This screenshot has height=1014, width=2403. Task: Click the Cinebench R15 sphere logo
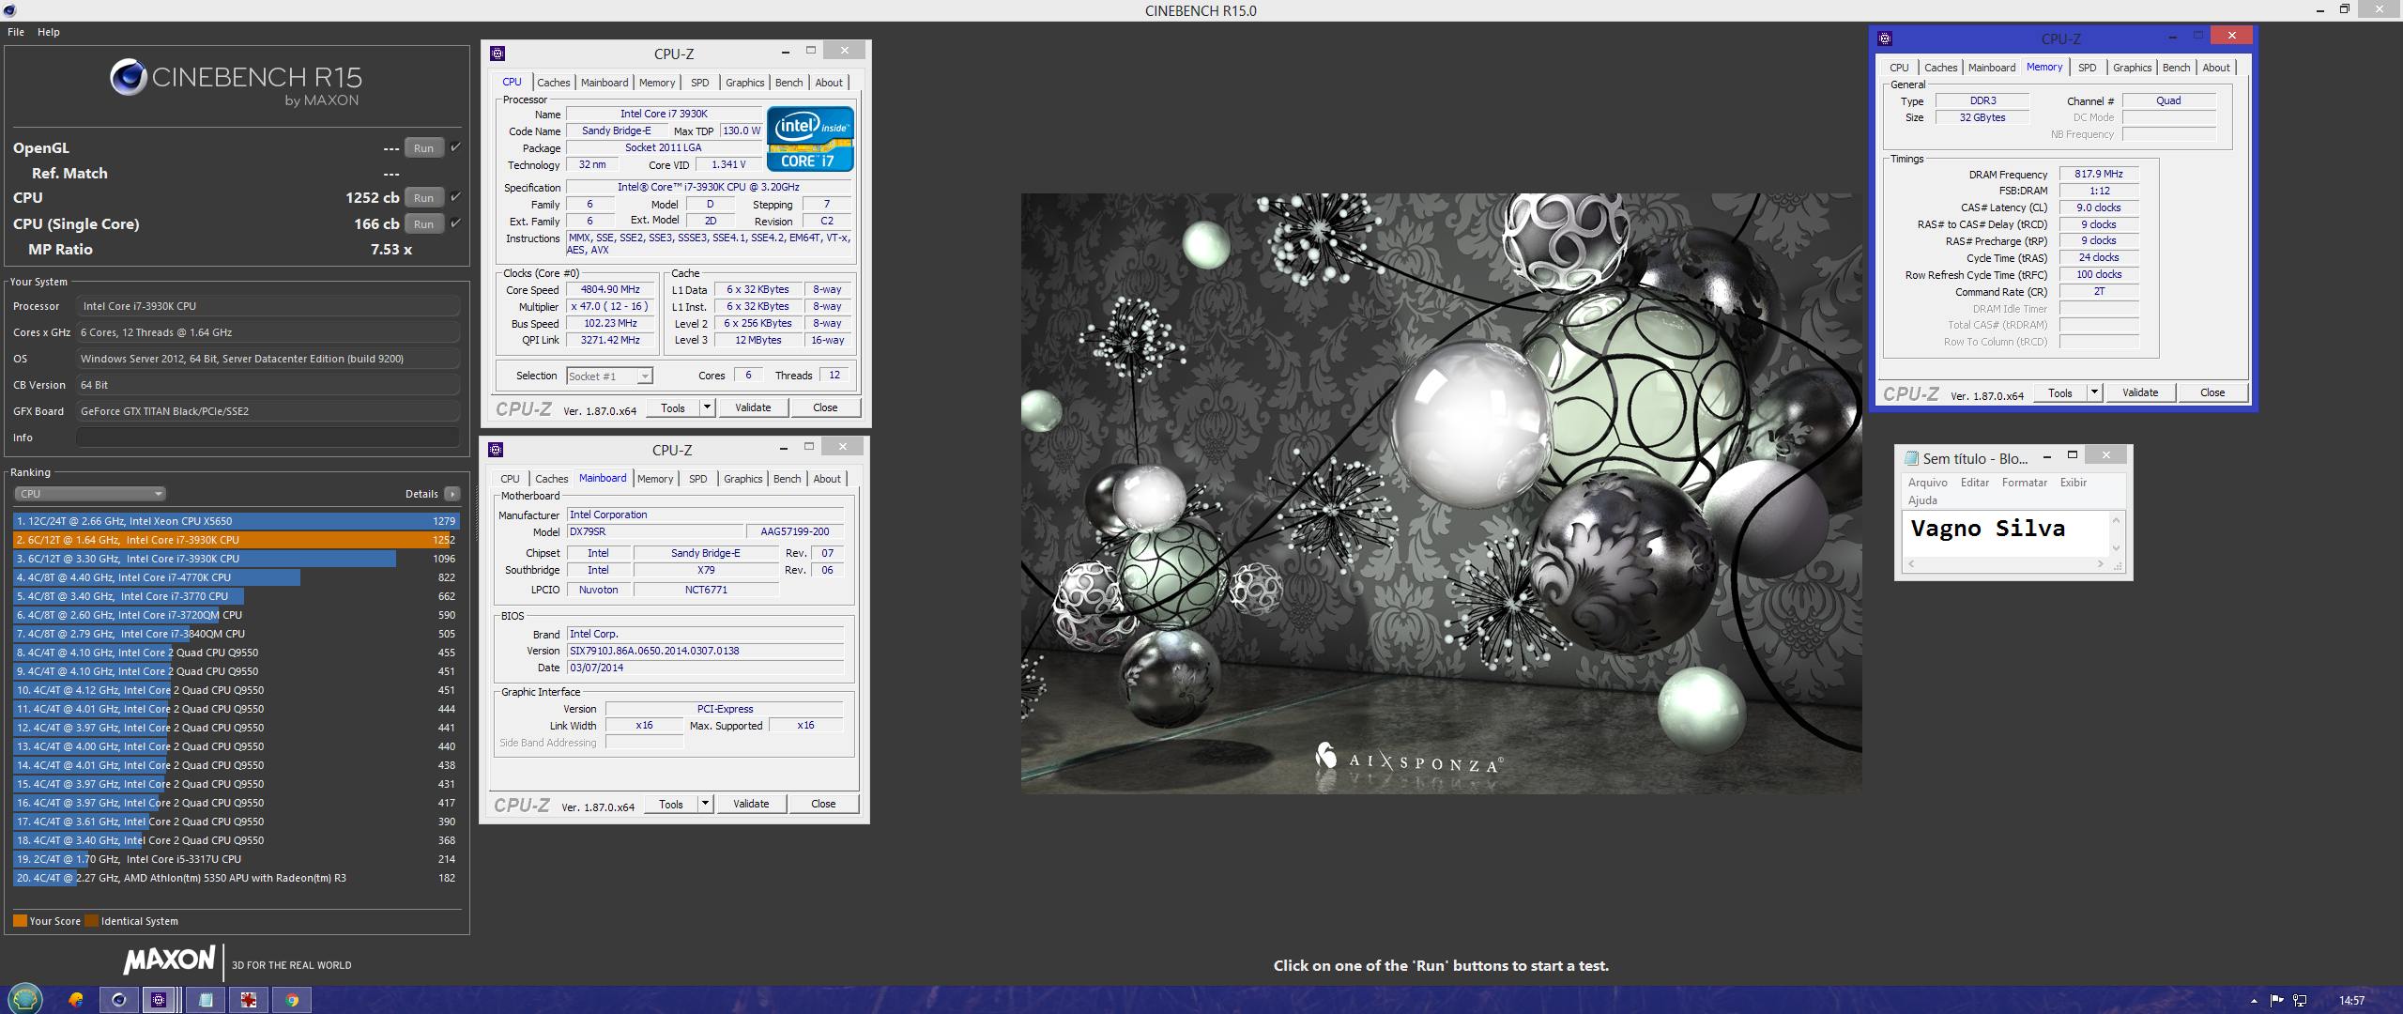click(128, 78)
